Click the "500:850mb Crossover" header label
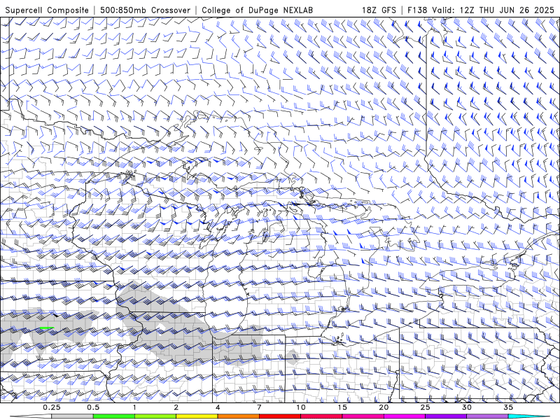The image size is (560, 420). click(146, 10)
